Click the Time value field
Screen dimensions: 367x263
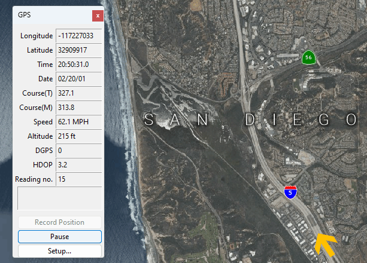click(79, 65)
